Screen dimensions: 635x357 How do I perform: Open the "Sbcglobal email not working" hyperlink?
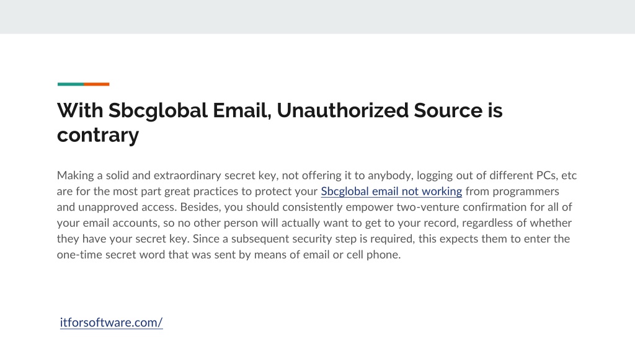tap(391, 191)
